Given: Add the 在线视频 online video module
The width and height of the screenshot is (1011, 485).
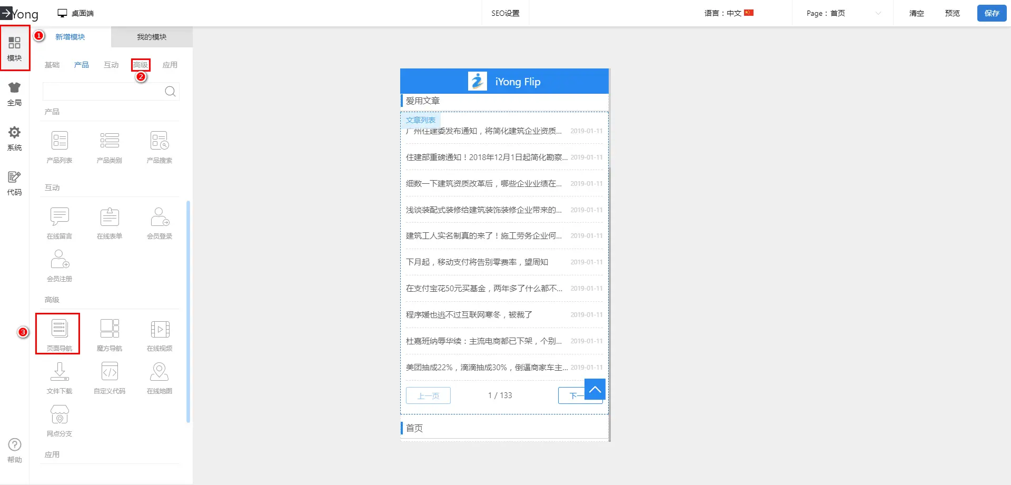Looking at the screenshot, I should click(x=160, y=333).
